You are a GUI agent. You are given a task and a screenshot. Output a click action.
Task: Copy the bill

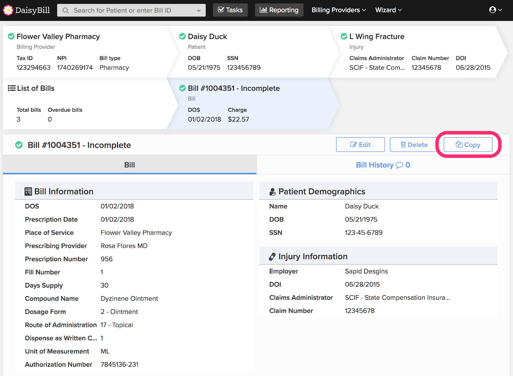click(468, 145)
